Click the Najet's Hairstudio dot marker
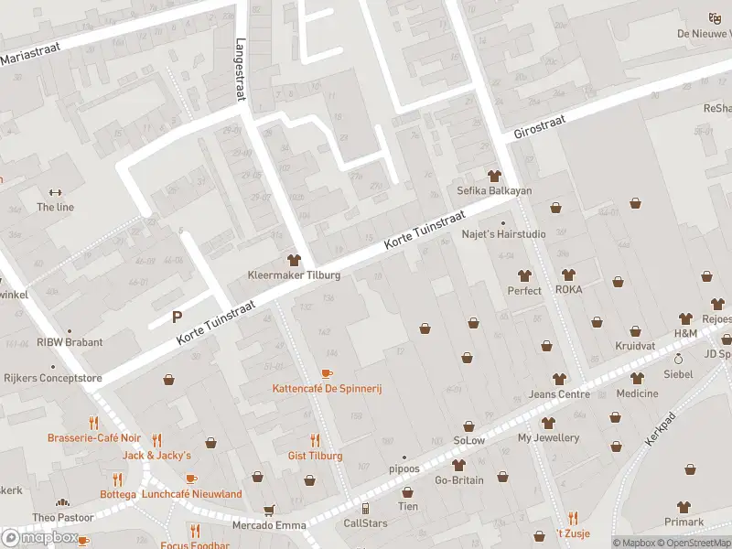This screenshot has height=549, width=732. 502,223
